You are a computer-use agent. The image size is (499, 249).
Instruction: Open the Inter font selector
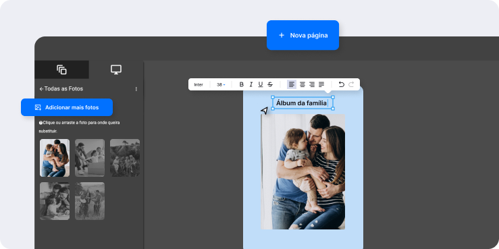coord(199,84)
